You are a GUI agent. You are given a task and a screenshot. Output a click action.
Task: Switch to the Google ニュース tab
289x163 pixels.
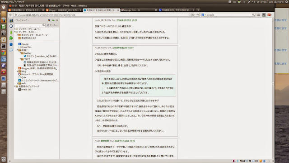click(139, 10)
